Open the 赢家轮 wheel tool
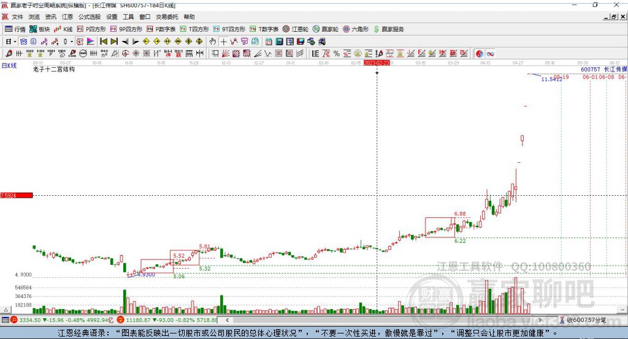 pyautogui.click(x=326, y=29)
